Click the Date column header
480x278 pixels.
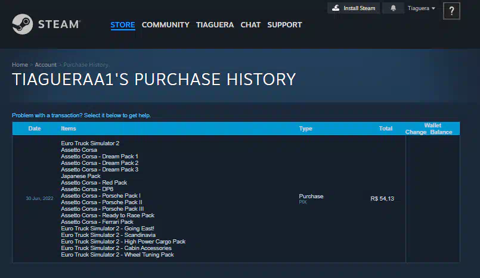[35, 129]
